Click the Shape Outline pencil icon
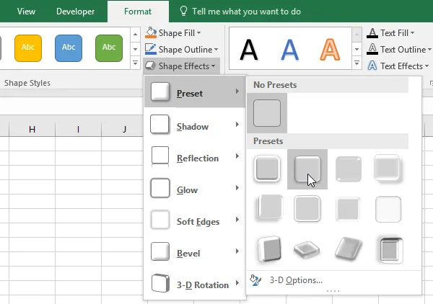 151,49
